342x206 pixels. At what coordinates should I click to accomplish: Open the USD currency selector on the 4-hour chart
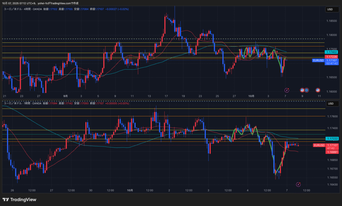point(331,10)
